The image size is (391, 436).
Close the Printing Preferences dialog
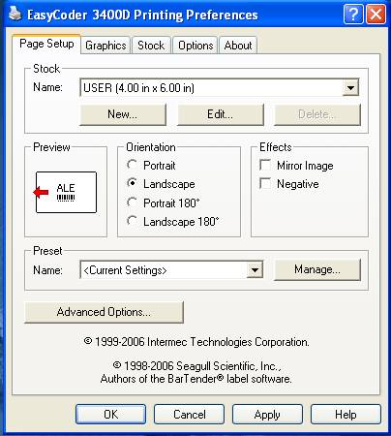pyautogui.click(x=376, y=15)
